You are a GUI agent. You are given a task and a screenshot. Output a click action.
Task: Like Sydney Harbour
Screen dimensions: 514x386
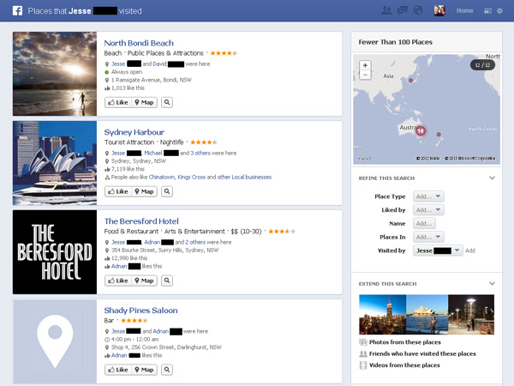coord(118,191)
